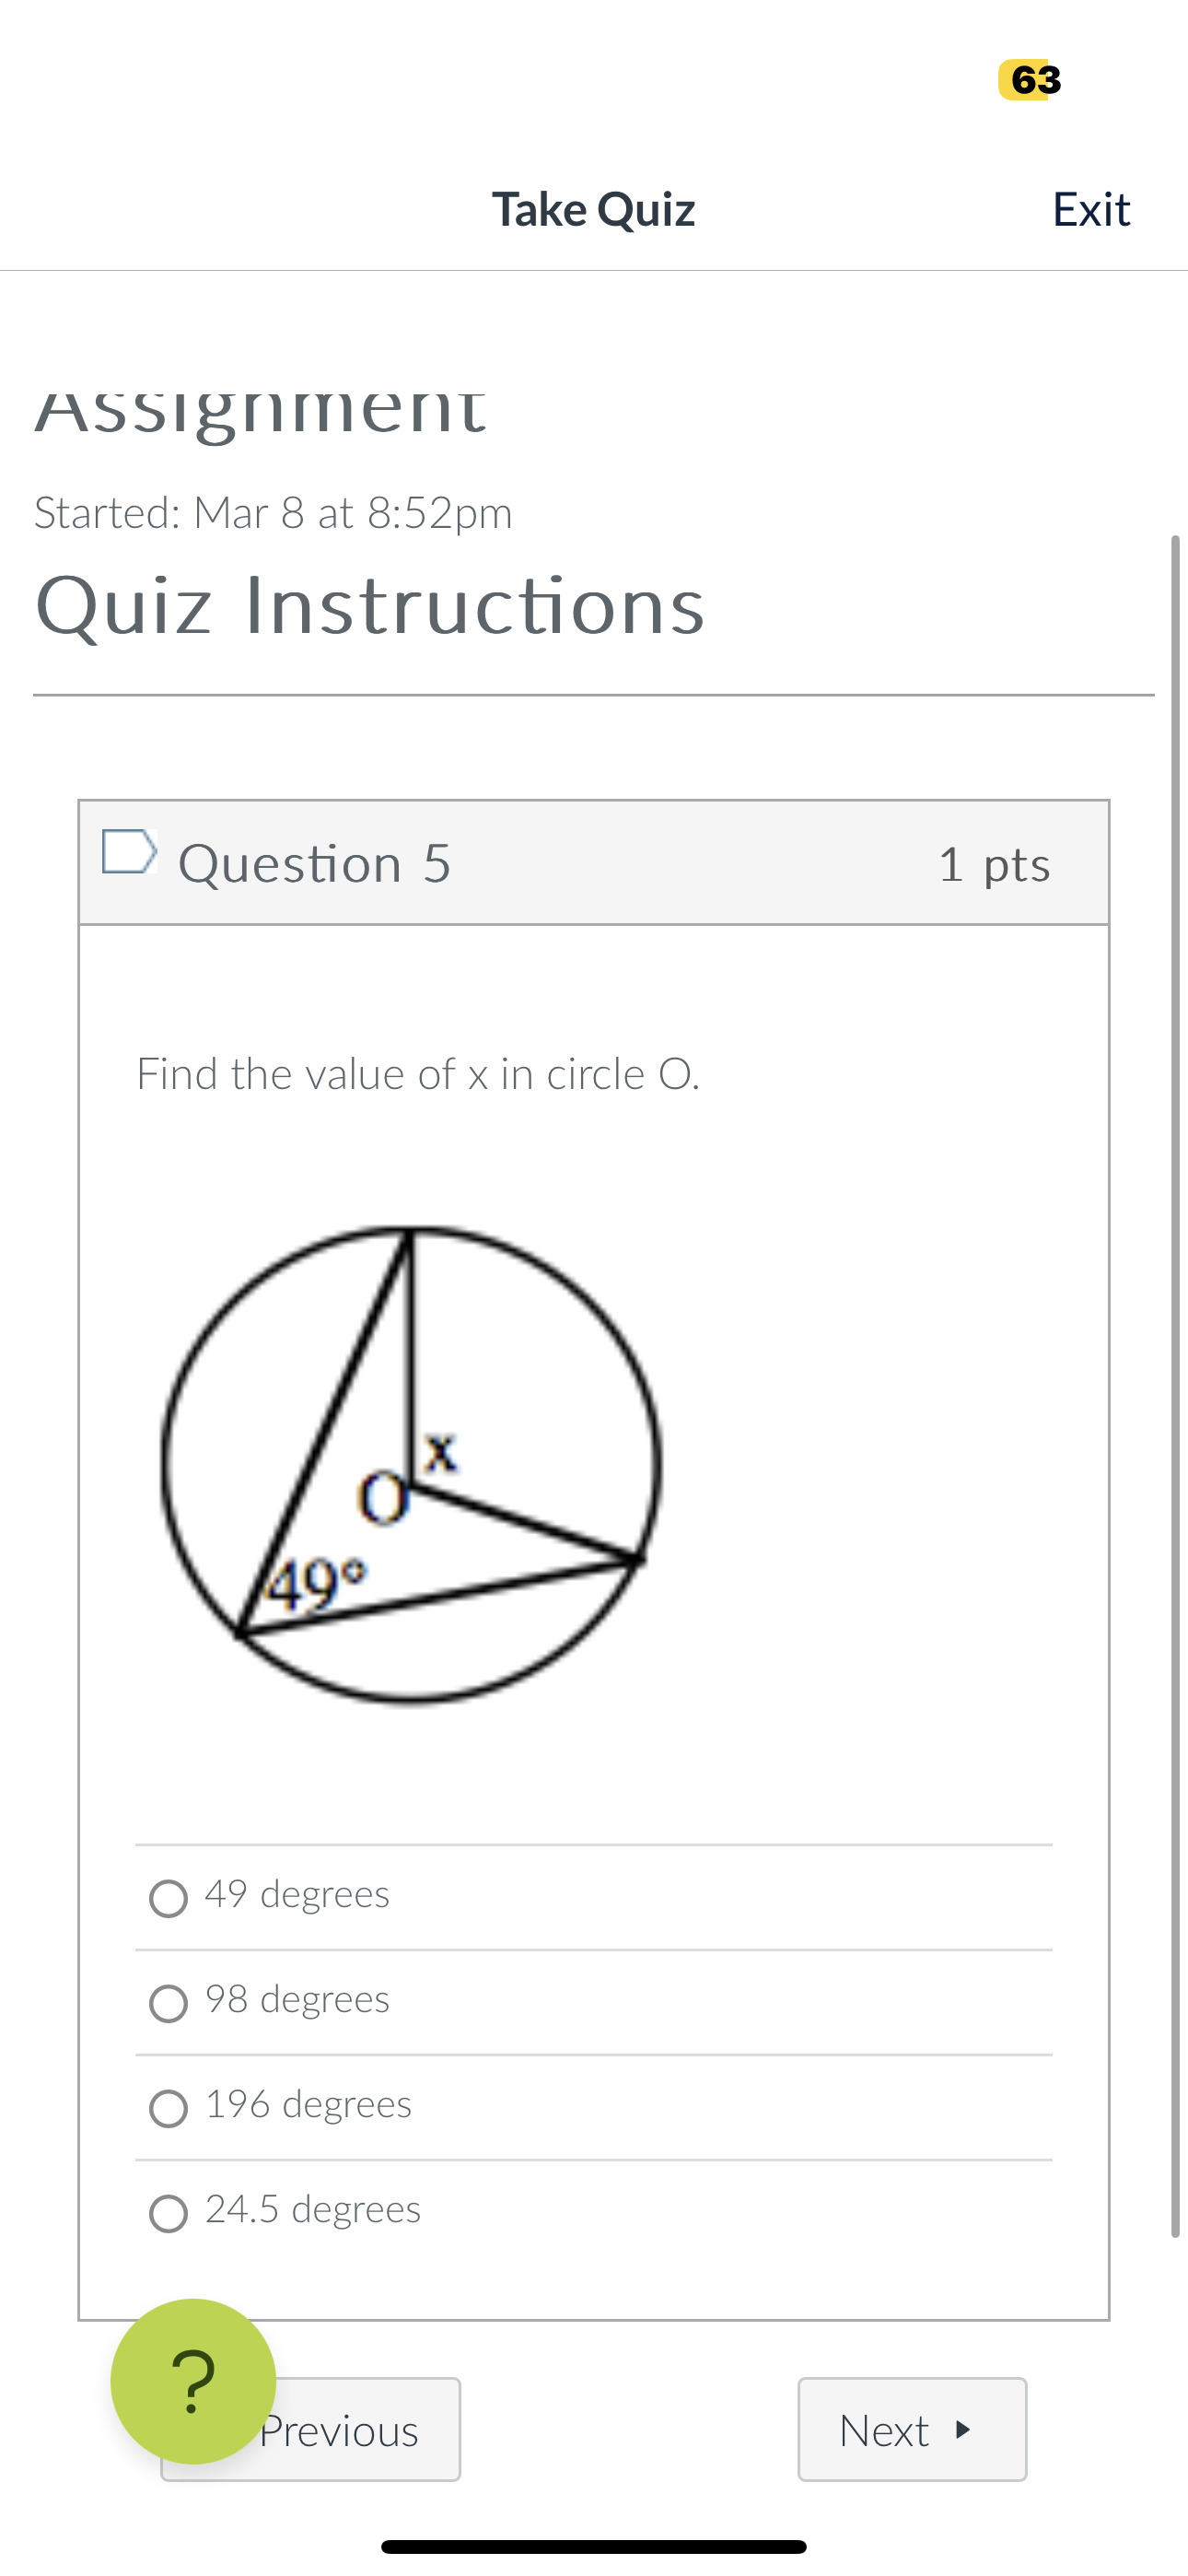Click the Next arrow icon
Image resolution: width=1188 pixels, height=2576 pixels.
pos(961,2430)
